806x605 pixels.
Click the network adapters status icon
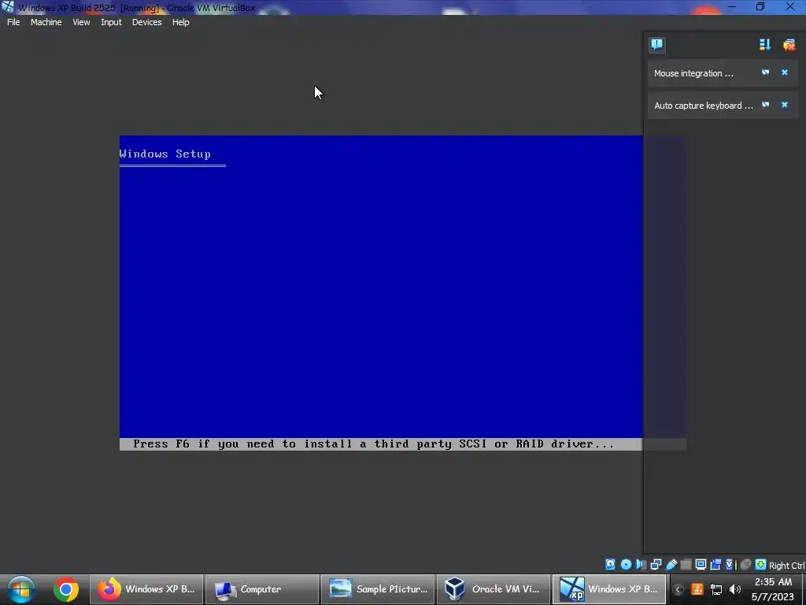tap(656, 564)
